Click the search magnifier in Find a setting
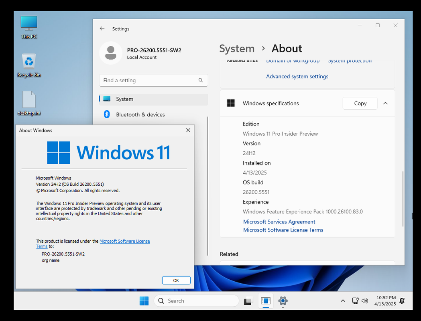 (x=201, y=80)
